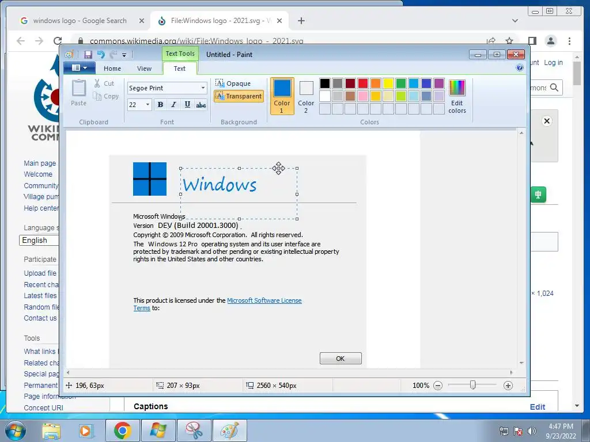
Task: Click the Wikimedia search magnifier icon
Action: click(x=554, y=87)
